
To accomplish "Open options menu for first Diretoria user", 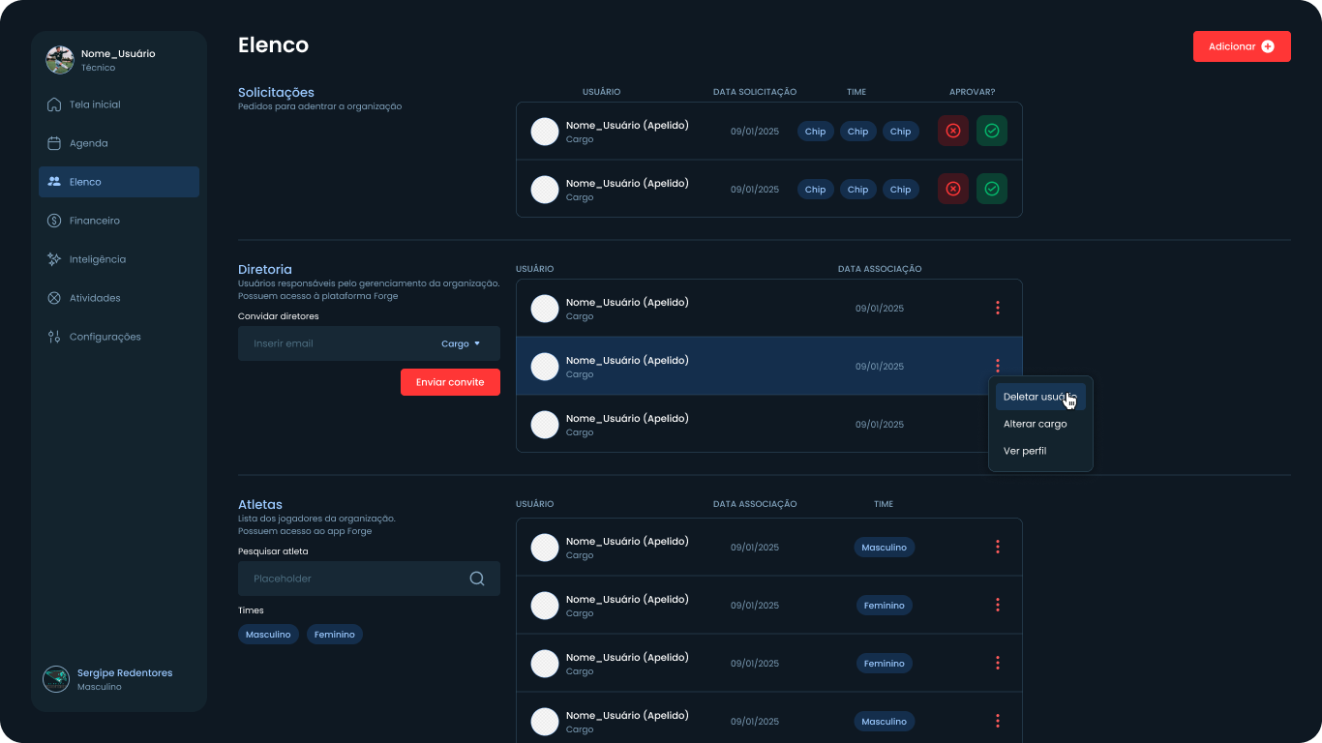I will pyautogui.click(x=997, y=308).
